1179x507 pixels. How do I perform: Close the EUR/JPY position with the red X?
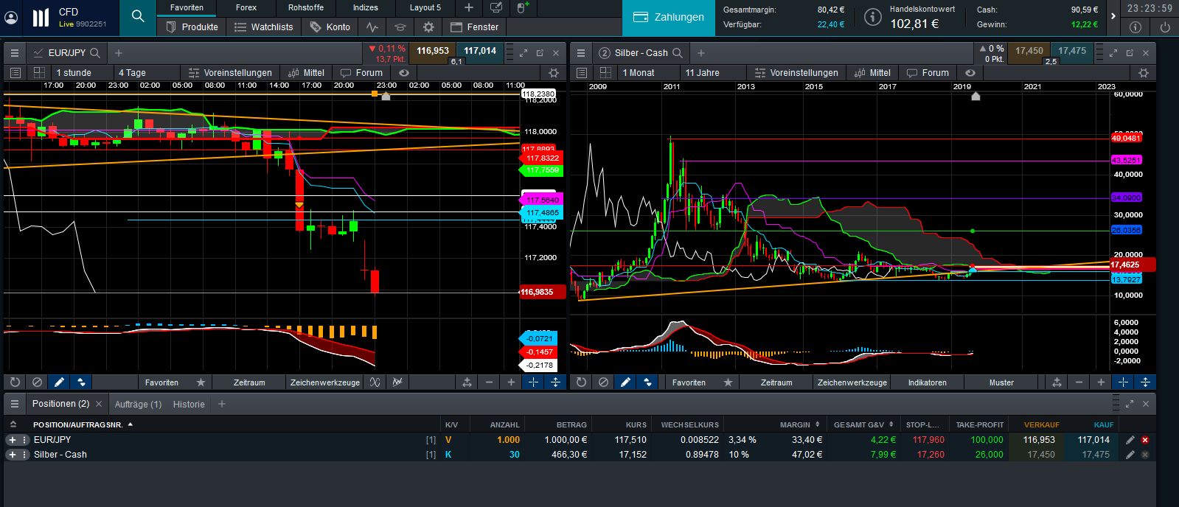1145,440
